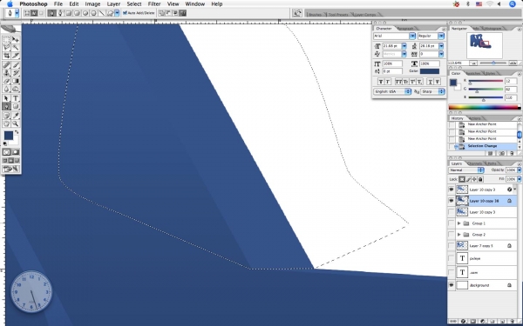Open the Layer menu
The image size is (523, 326).
[113, 4]
